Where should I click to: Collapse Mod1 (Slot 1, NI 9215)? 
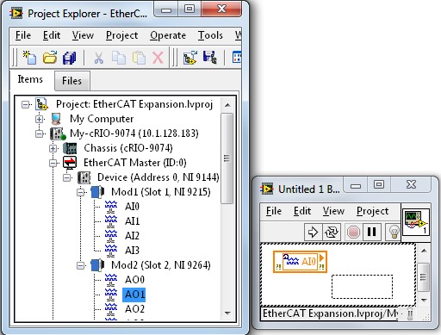[81, 192]
